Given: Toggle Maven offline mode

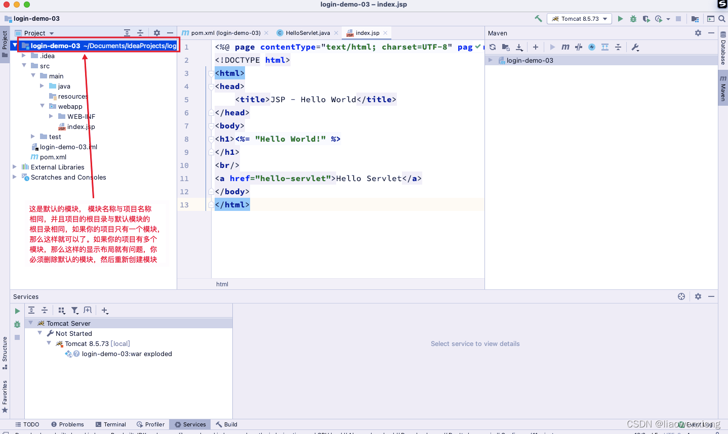Looking at the screenshot, I should click(579, 47).
